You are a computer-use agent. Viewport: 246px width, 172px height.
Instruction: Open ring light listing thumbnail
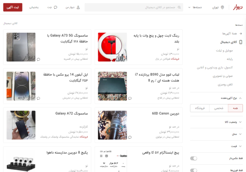(x=112, y=47)
